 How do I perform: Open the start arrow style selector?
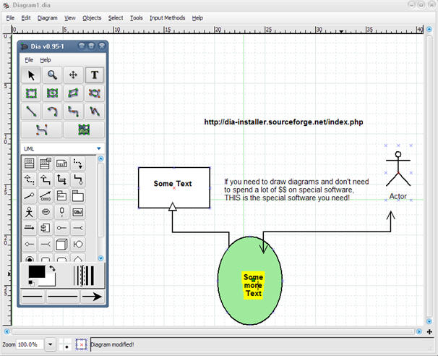coord(33,297)
